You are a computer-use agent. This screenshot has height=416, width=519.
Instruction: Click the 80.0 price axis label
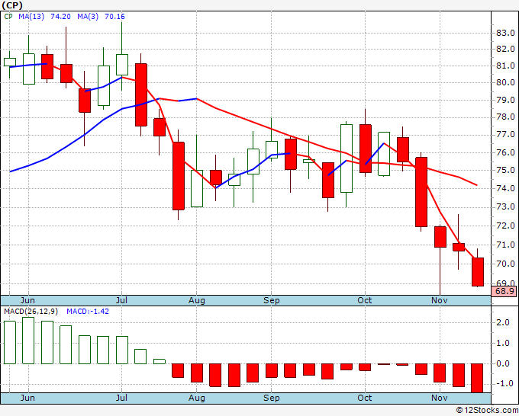[x=505, y=82]
